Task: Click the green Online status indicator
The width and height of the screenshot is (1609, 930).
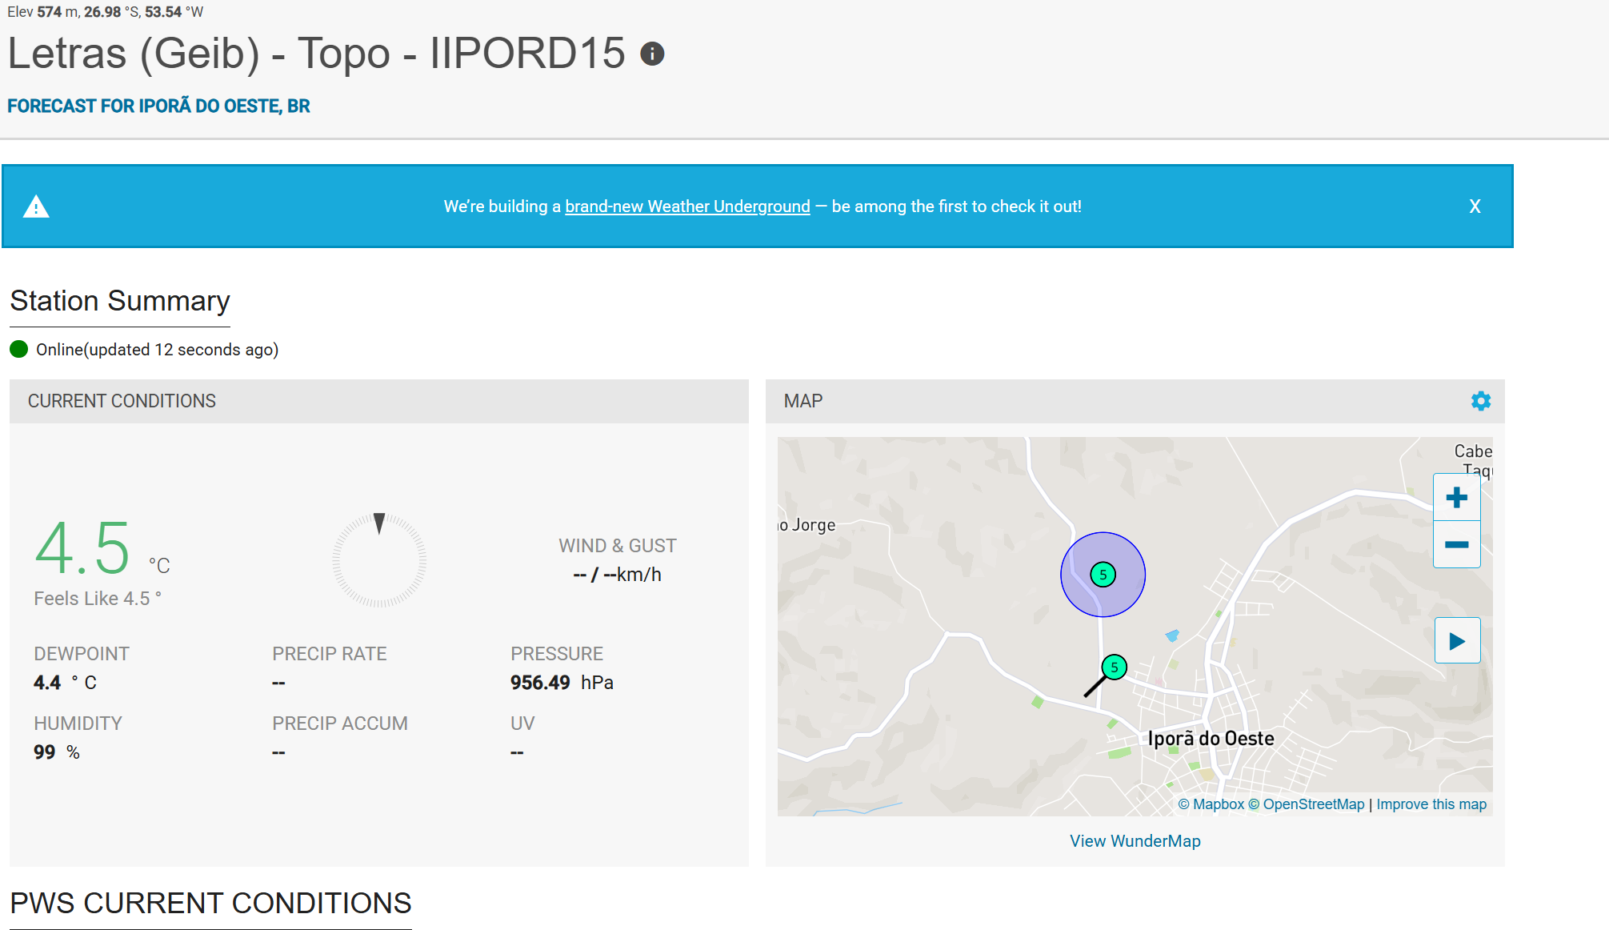Action: [19, 349]
